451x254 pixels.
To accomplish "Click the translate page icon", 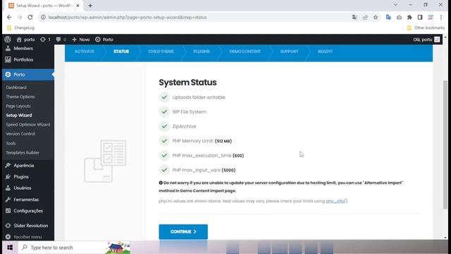I will [x=354, y=17].
